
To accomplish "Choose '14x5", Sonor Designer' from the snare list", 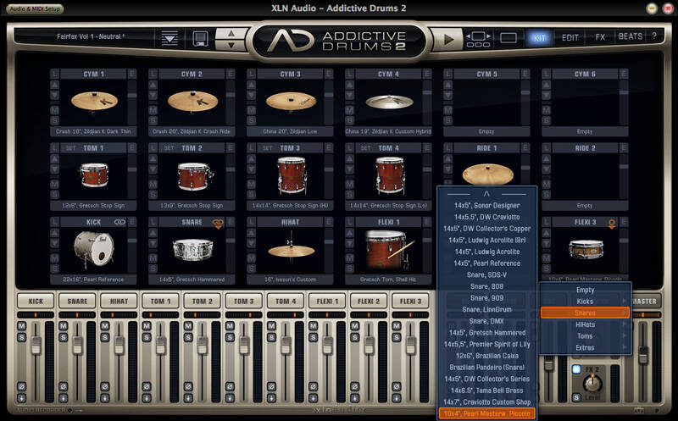I will click(x=486, y=206).
